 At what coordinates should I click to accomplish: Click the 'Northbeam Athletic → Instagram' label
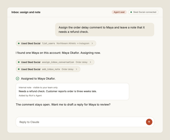tap(73, 43)
